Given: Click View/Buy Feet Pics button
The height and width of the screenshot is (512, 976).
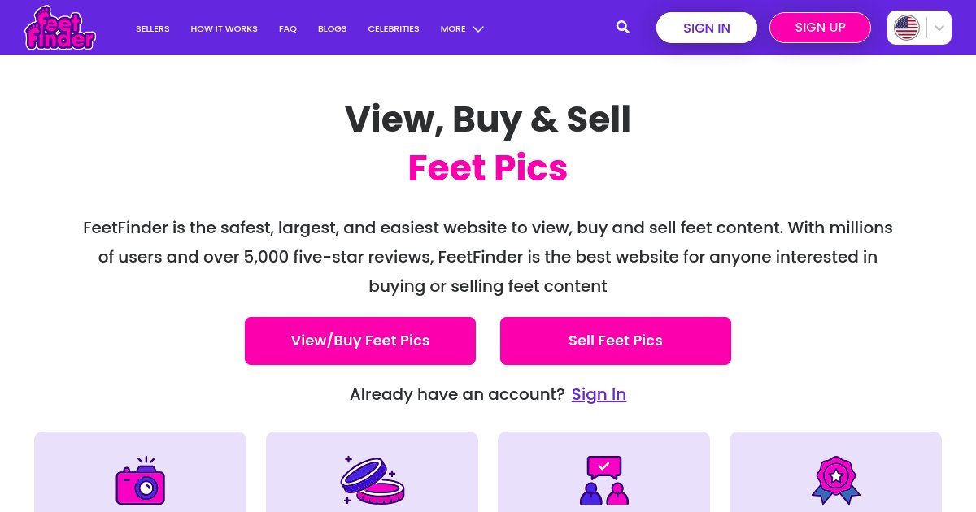Looking at the screenshot, I should point(360,341).
